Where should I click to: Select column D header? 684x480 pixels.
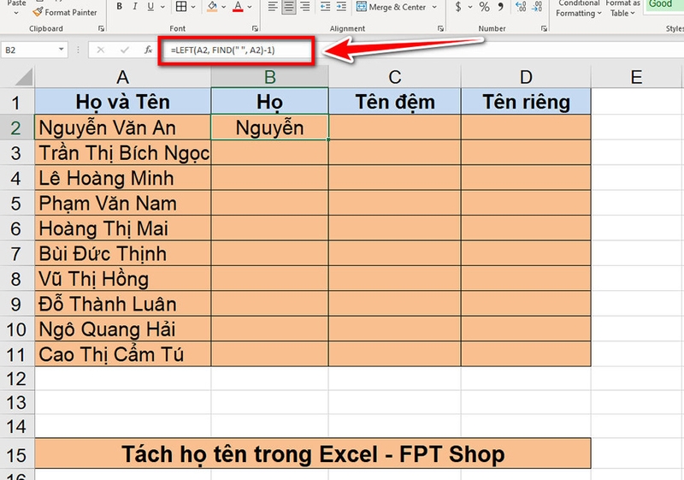(x=526, y=77)
